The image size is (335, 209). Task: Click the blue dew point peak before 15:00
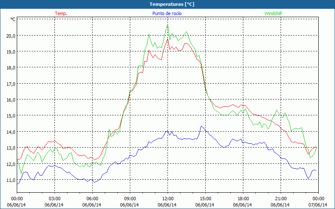point(201,126)
